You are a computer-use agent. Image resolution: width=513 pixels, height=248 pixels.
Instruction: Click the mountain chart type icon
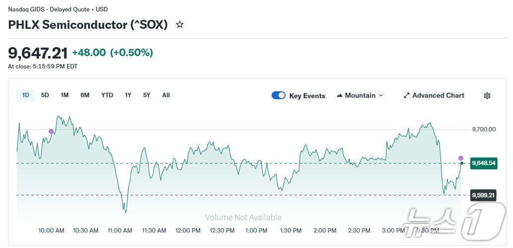(x=340, y=95)
